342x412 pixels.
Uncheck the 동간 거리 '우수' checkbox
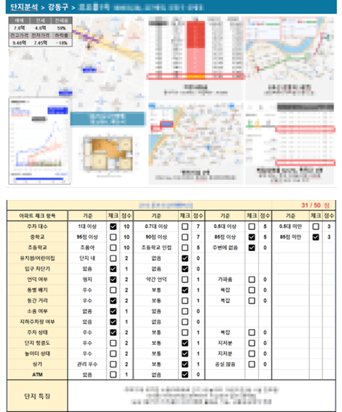[113, 301]
